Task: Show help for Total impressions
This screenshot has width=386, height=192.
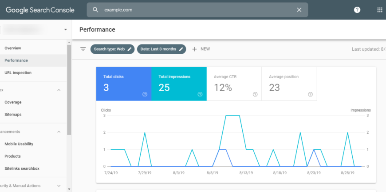Action: pyautogui.click(x=200, y=94)
